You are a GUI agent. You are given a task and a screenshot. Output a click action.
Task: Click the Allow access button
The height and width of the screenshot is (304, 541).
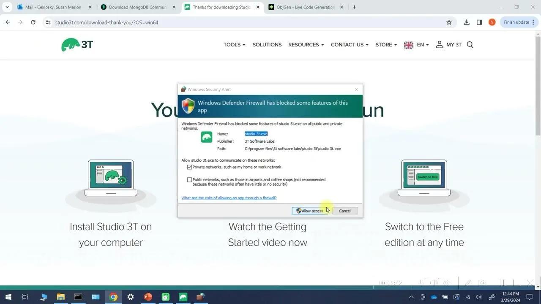[310, 211]
